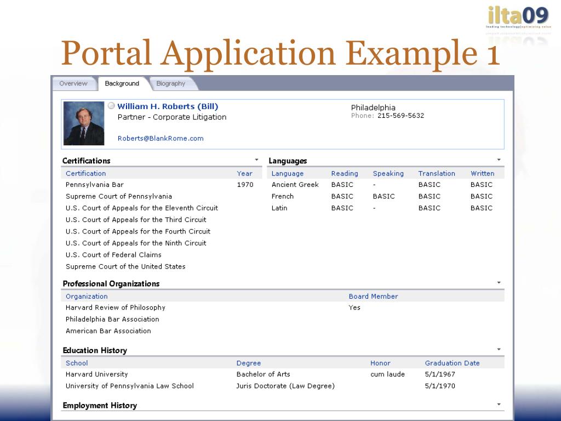This screenshot has width=561, height=421.
Task: Click Yes under Board Member
Action: [354, 308]
